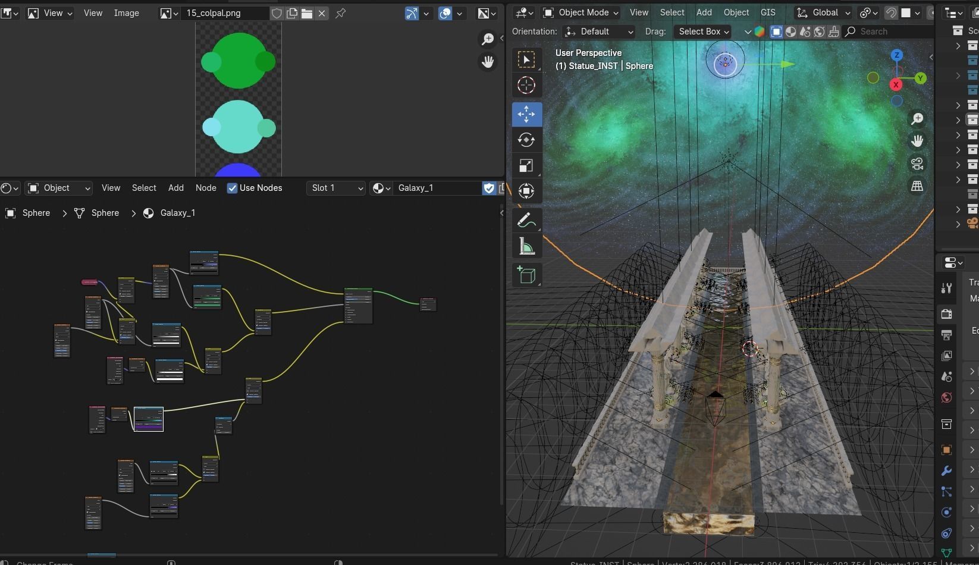
Task: Select the Transform tool
Action: point(526,191)
